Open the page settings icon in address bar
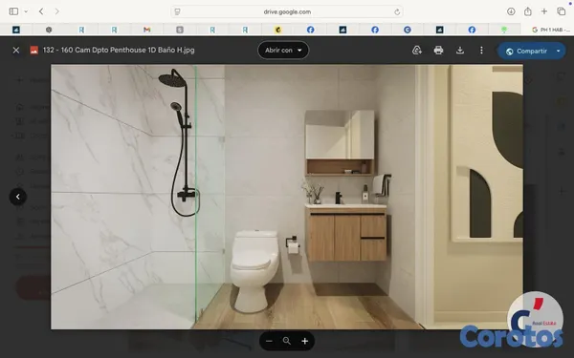Image resolution: width=574 pixels, height=358 pixels. coord(178,12)
